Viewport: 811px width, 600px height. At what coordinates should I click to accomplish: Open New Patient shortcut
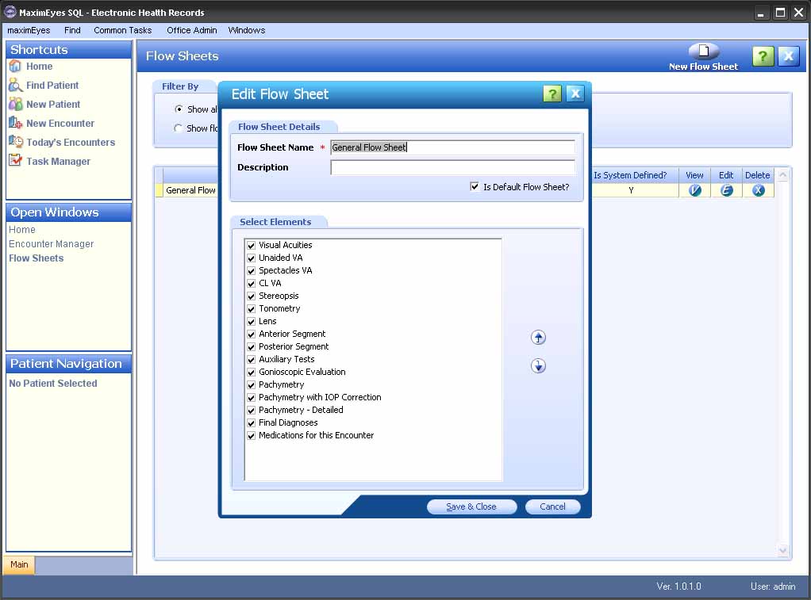pyautogui.click(x=44, y=105)
